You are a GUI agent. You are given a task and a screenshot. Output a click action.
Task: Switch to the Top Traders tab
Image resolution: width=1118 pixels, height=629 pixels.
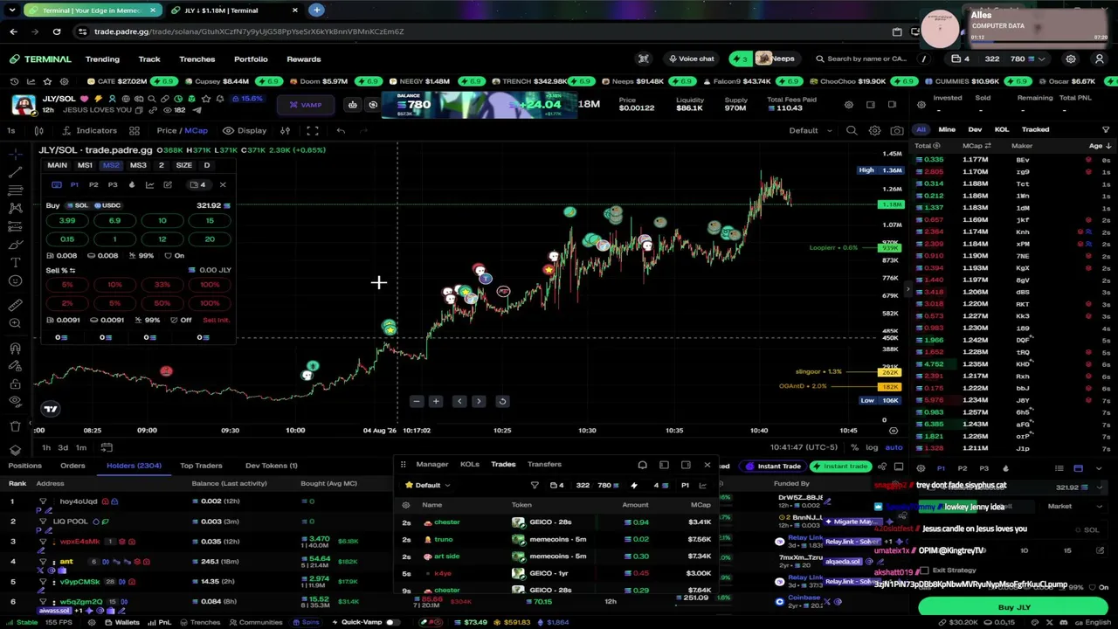(201, 466)
